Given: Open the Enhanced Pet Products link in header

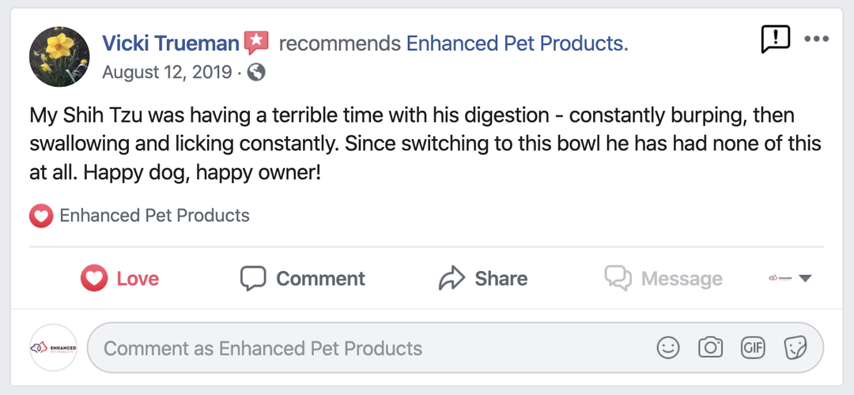Looking at the screenshot, I should point(515,43).
